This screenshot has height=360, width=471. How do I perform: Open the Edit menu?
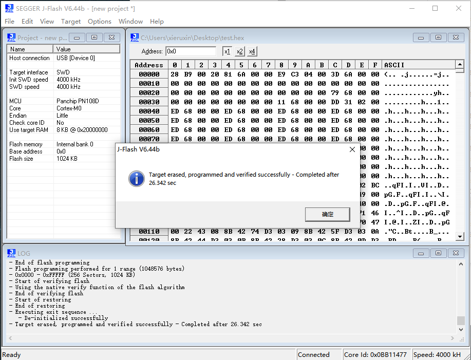tap(27, 22)
